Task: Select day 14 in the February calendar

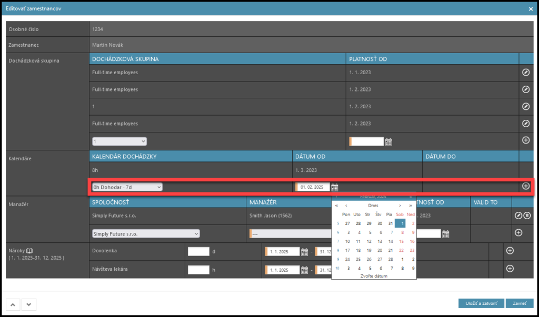Action: click(x=390, y=241)
